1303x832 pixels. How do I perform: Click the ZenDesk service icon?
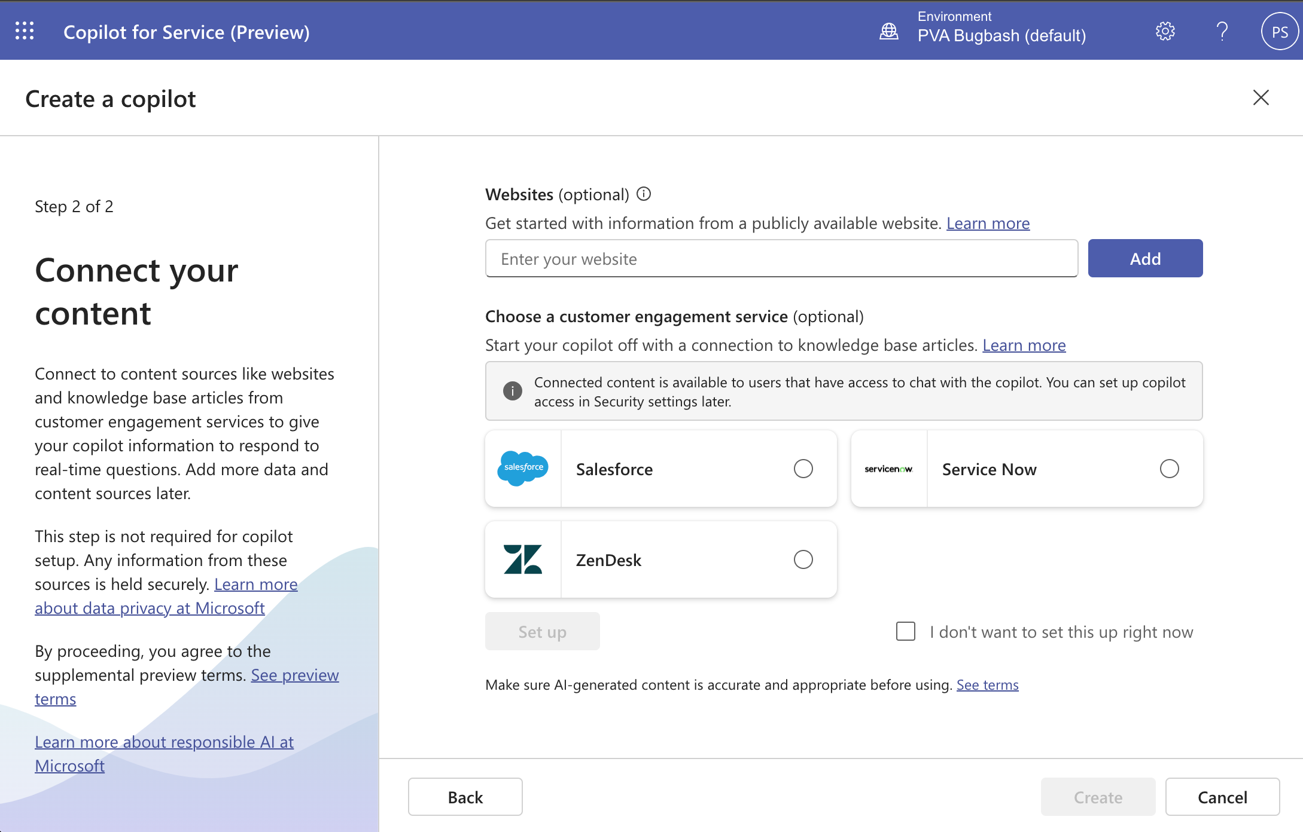pyautogui.click(x=522, y=559)
